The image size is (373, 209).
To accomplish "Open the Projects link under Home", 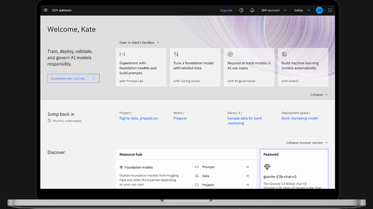I will pyautogui.click(x=180, y=118).
